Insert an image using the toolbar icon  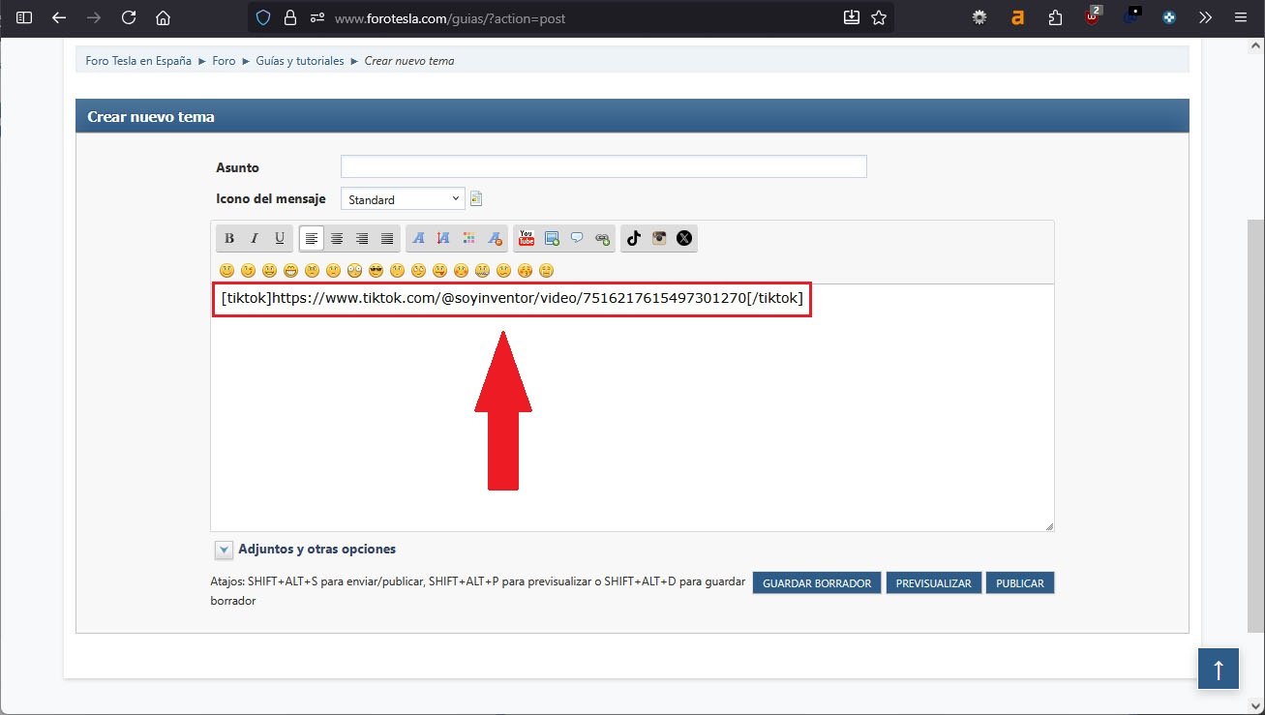pyautogui.click(x=552, y=238)
